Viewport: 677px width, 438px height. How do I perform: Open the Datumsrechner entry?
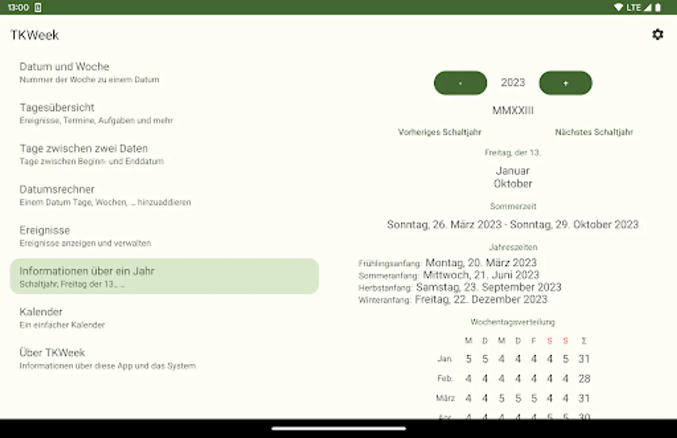[x=164, y=195]
